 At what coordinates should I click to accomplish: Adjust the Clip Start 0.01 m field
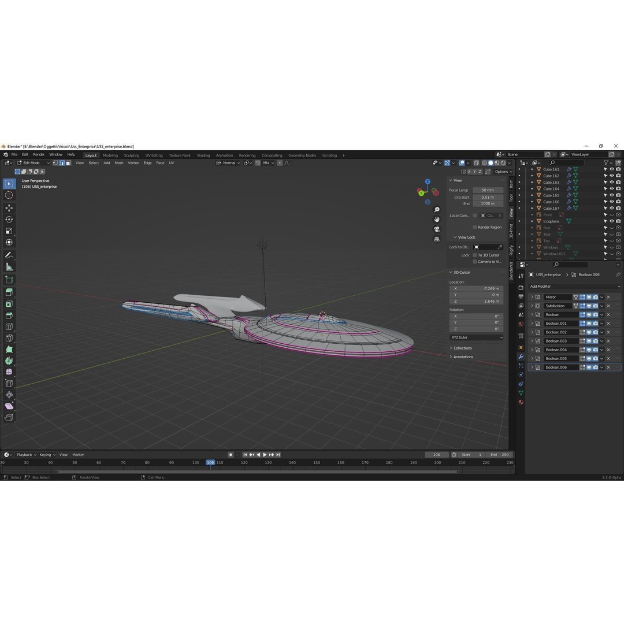(x=488, y=197)
